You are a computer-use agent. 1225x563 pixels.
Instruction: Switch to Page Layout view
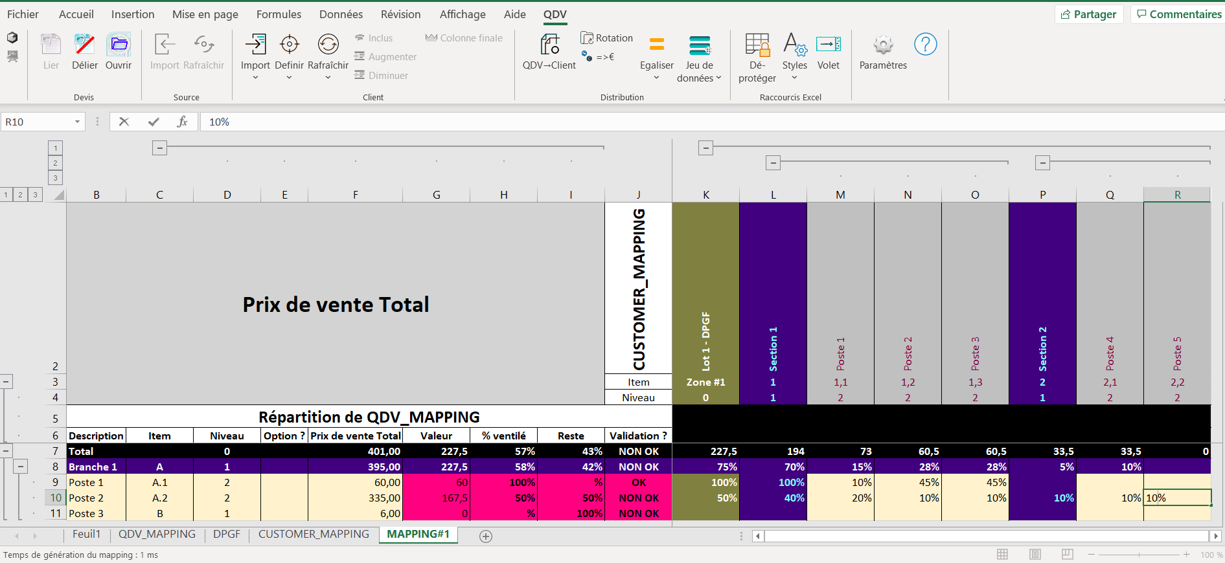tap(1035, 555)
